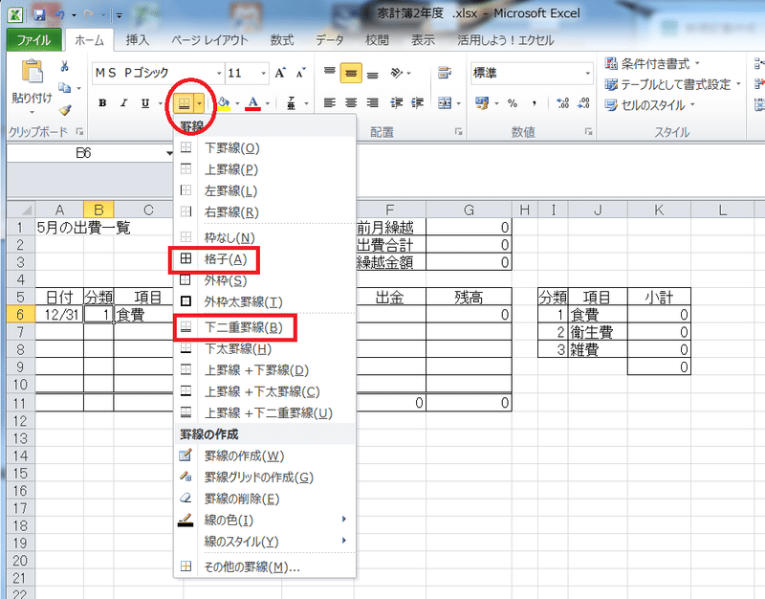The image size is (765, 599).
Task: Click the Paste clipboard icon
Action: pos(32,73)
